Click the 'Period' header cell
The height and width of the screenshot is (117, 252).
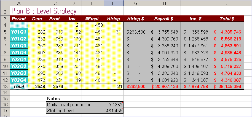(19, 19)
